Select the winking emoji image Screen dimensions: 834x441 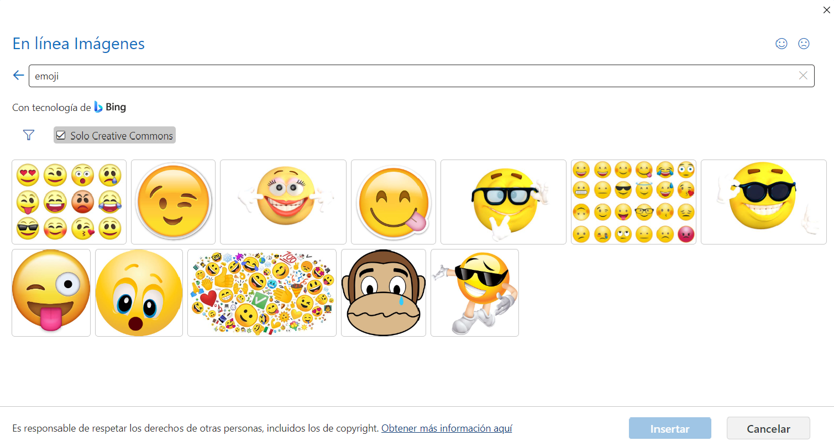(173, 202)
